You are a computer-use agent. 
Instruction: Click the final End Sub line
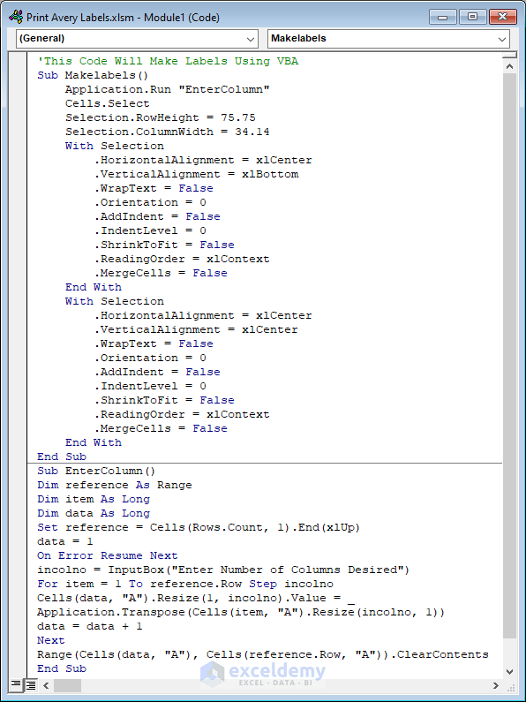62,668
